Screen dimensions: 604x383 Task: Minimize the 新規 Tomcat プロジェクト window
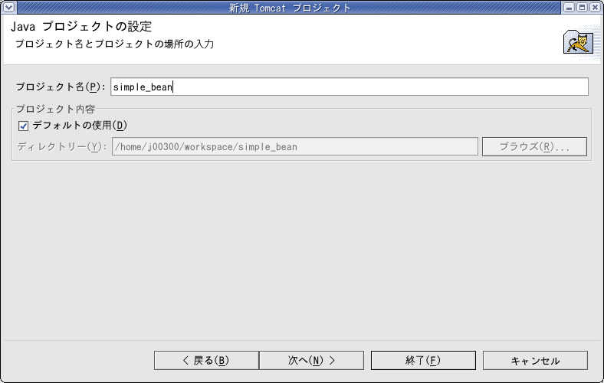tap(569, 7)
